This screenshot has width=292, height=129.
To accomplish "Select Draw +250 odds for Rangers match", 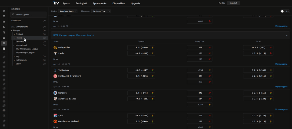I will (200, 105).
